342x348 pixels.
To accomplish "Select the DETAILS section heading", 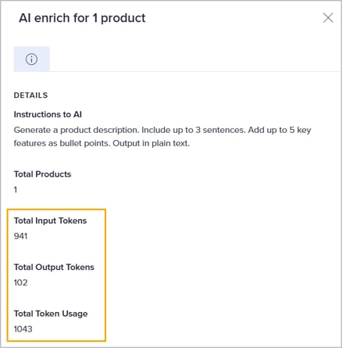I will [30, 95].
